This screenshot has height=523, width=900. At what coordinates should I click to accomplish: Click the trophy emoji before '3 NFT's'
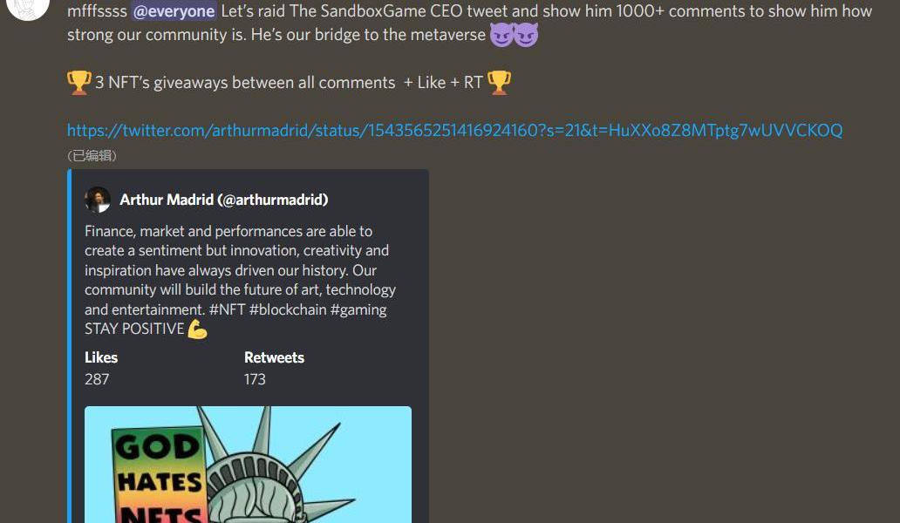point(79,83)
